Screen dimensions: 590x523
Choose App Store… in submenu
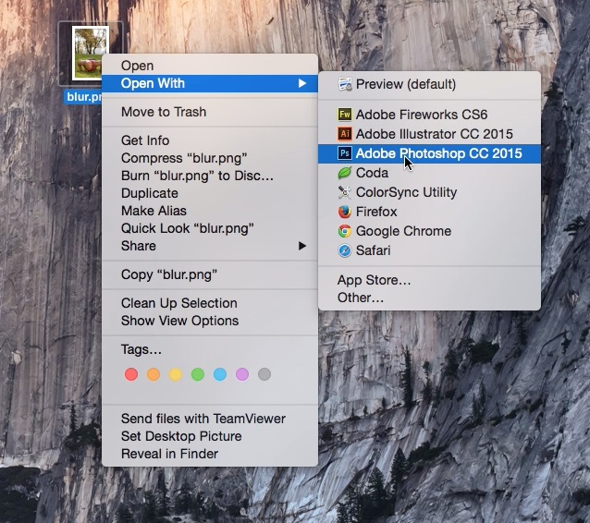429,280
